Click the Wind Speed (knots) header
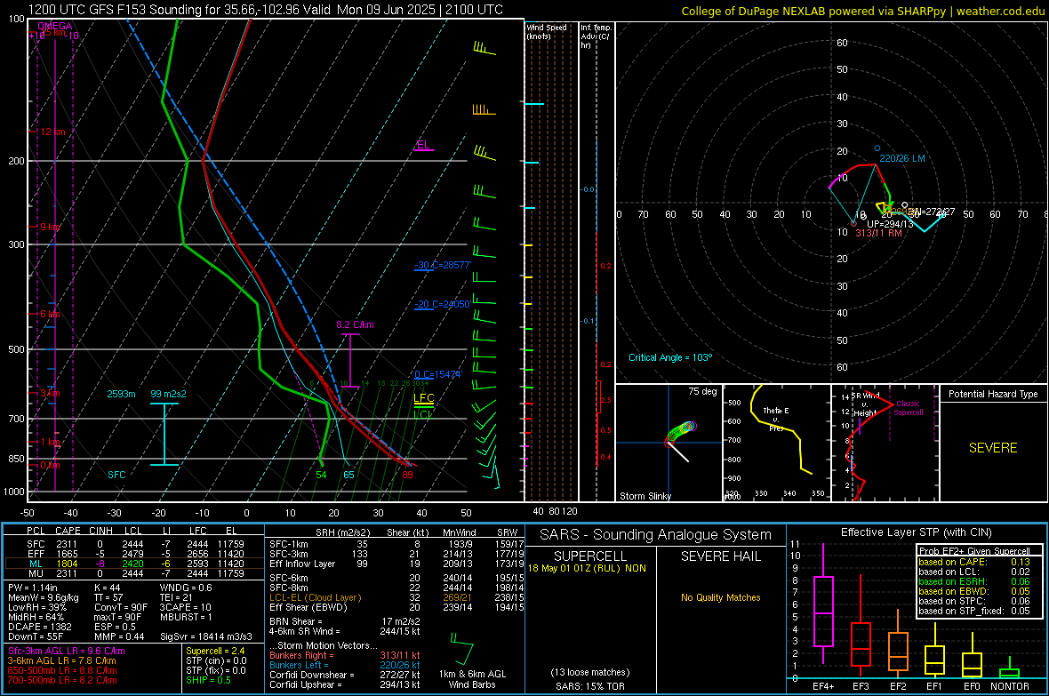The width and height of the screenshot is (1049, 696). [x=547, y=31]
